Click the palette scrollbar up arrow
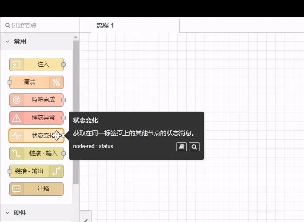Screen dimensions: 304x222 (76, 37)
